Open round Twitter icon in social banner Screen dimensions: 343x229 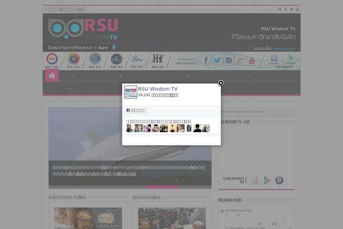click(x=217, y=60)
